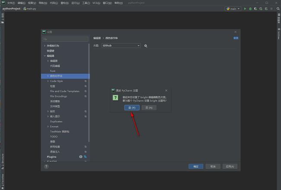Open the File (文件) menu

pyautogui.click(x=11, y=3)
